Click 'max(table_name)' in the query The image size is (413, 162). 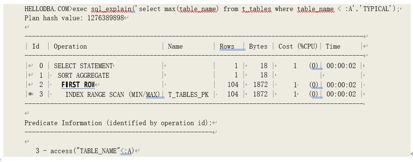coord(191,9)
